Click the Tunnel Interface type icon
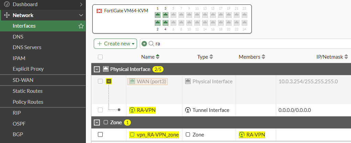This screenshot has height=143, width=351. (x=188, y=110)
